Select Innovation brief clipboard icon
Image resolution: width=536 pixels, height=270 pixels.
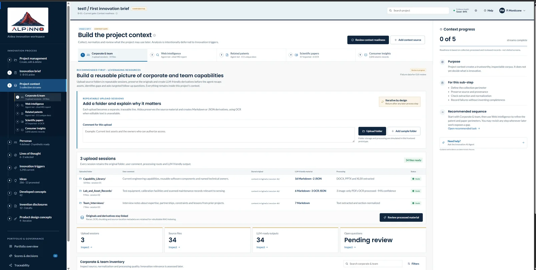tap(15, 73)
